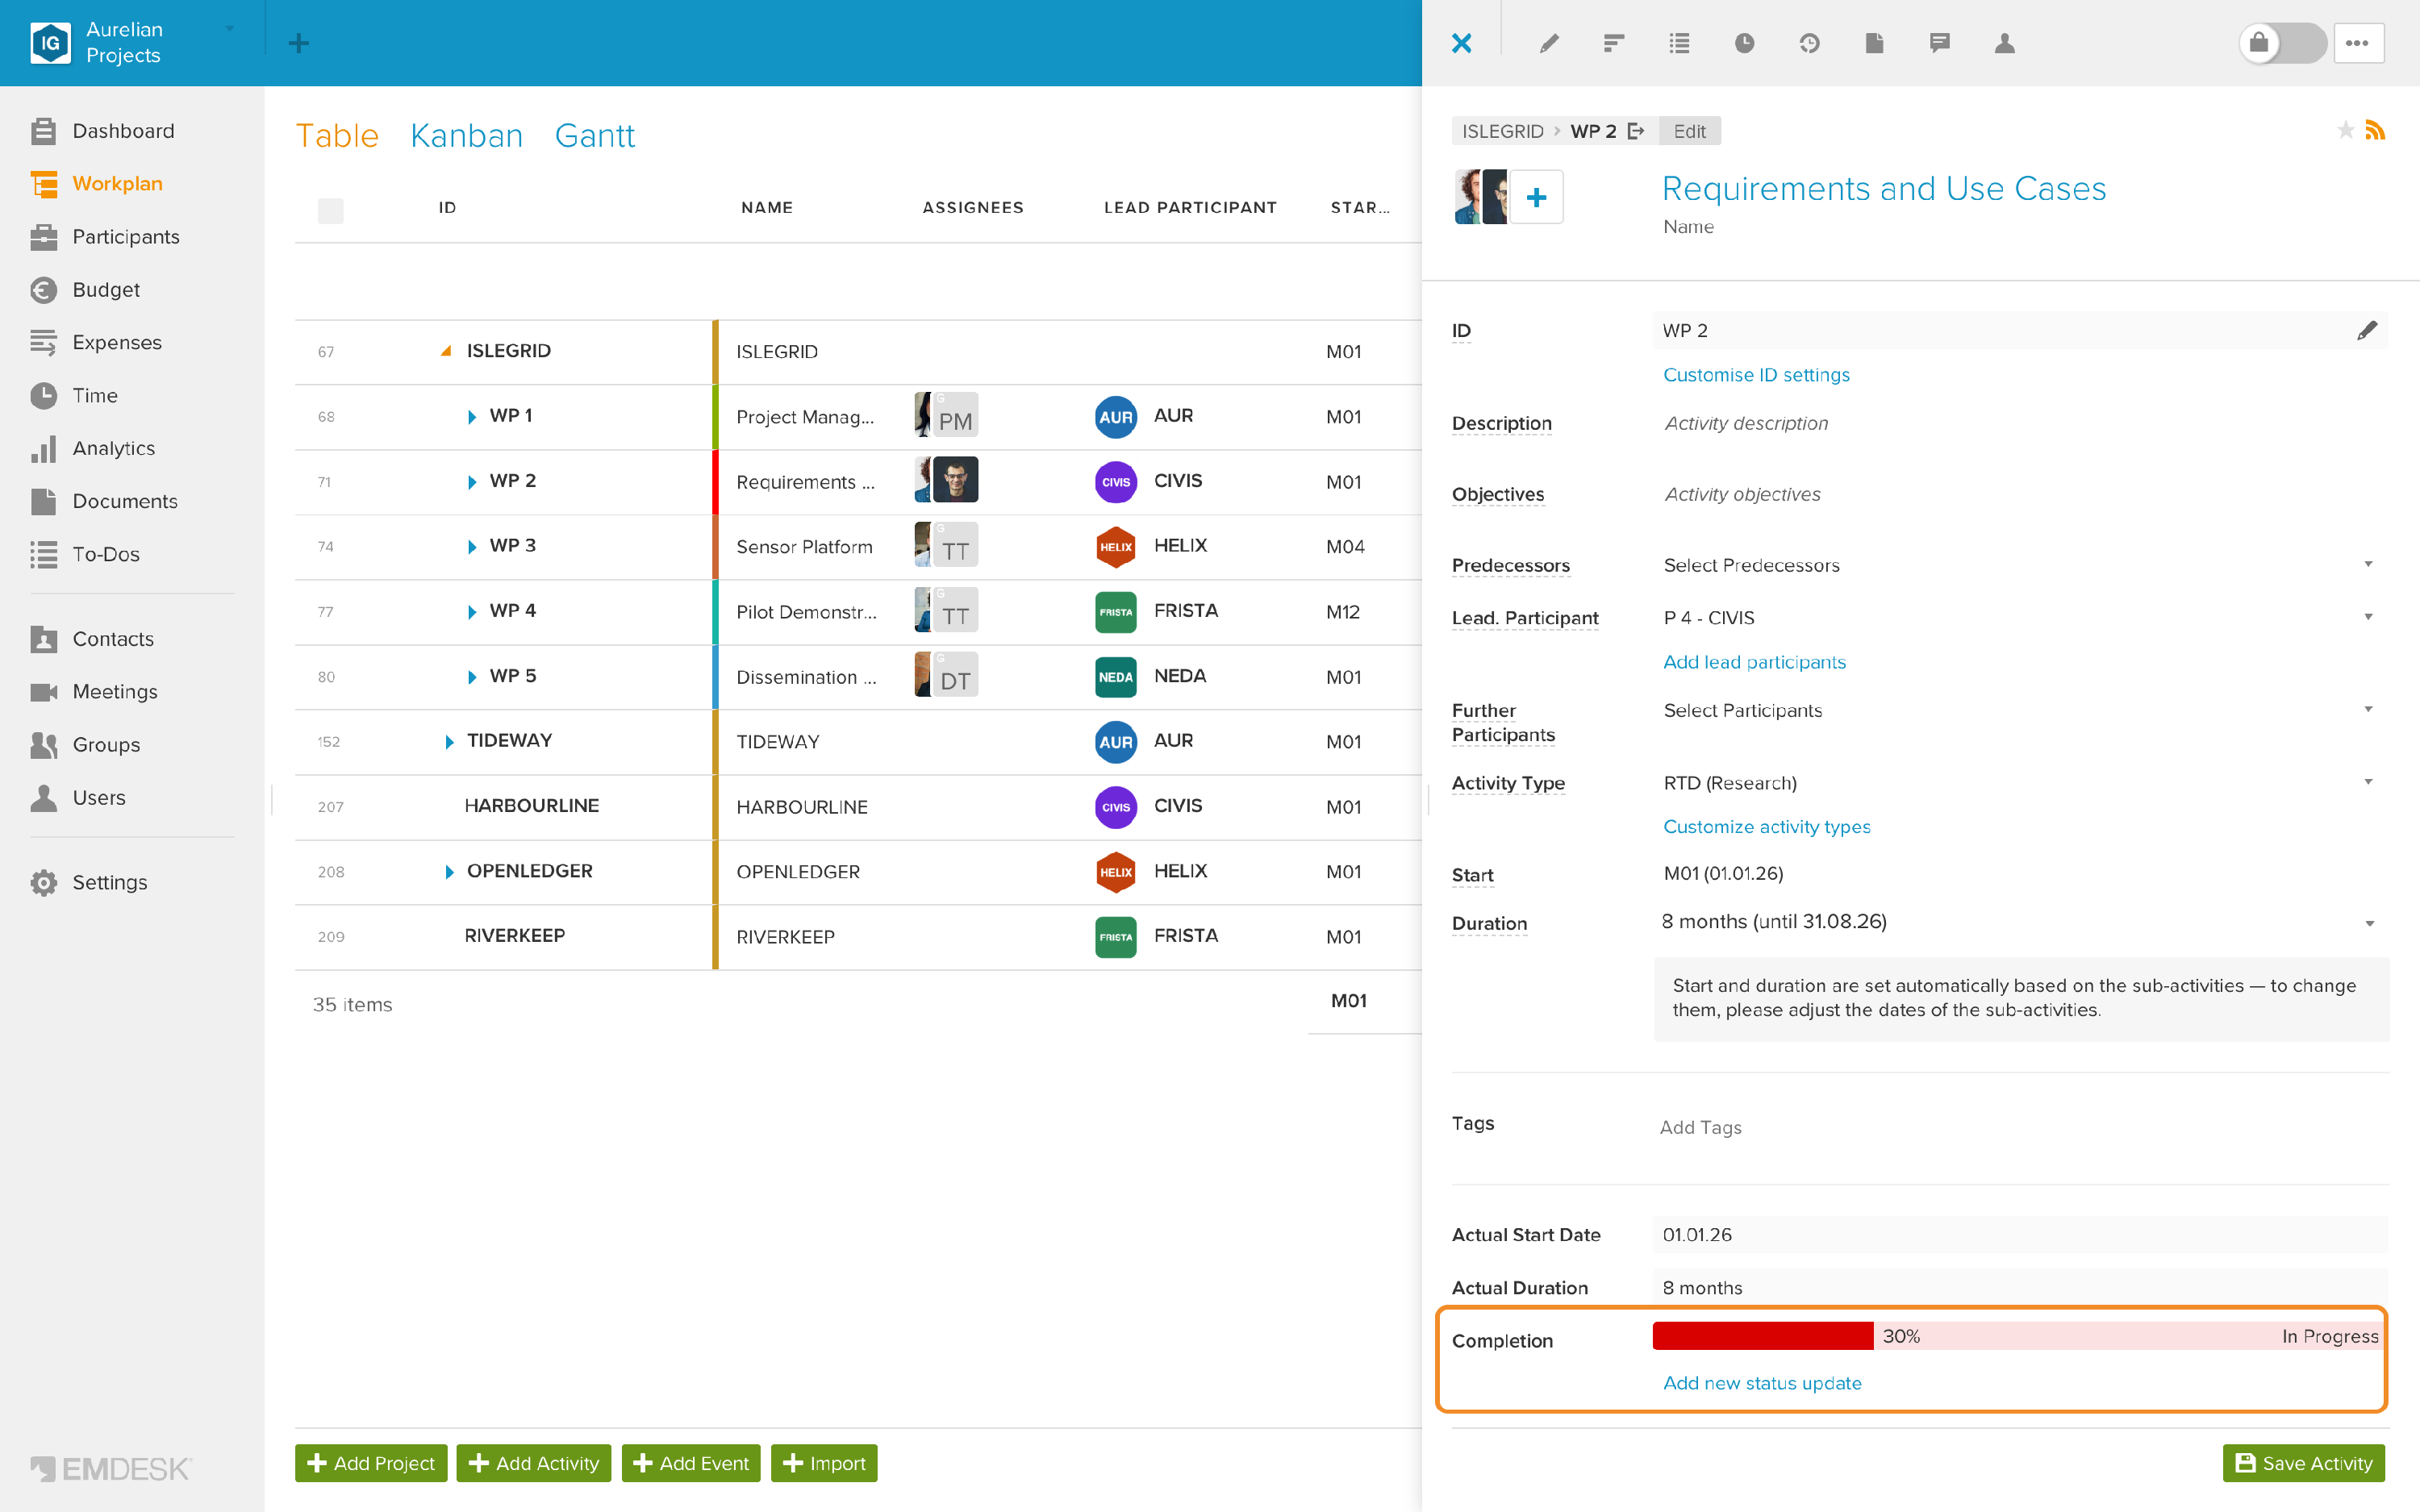Click the Add Project button
2420x1512 pixels.
(x=371, y=1463)
